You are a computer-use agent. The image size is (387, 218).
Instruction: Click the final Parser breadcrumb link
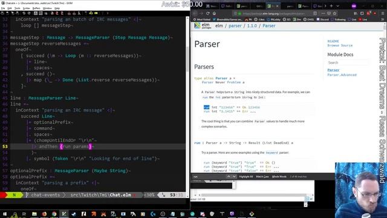[268, 25]
